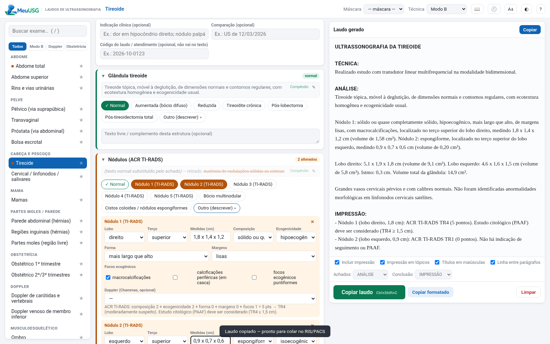
Task: Toggle Impressão em tópicos checkbox
Action: [382, 262]
